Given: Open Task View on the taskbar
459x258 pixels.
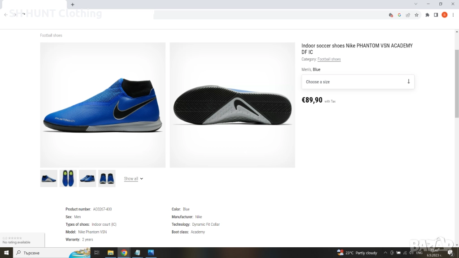Looking at the screenshot, I should 96,253.
